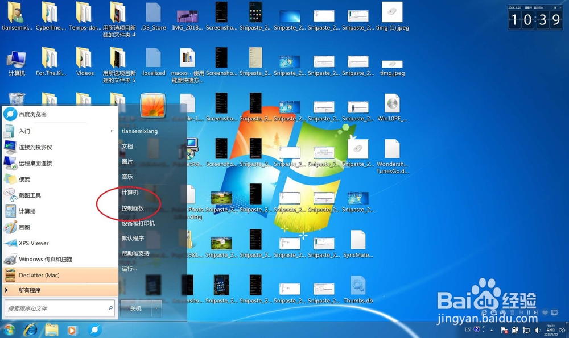Open Action Center flag icon

point(504,330)
